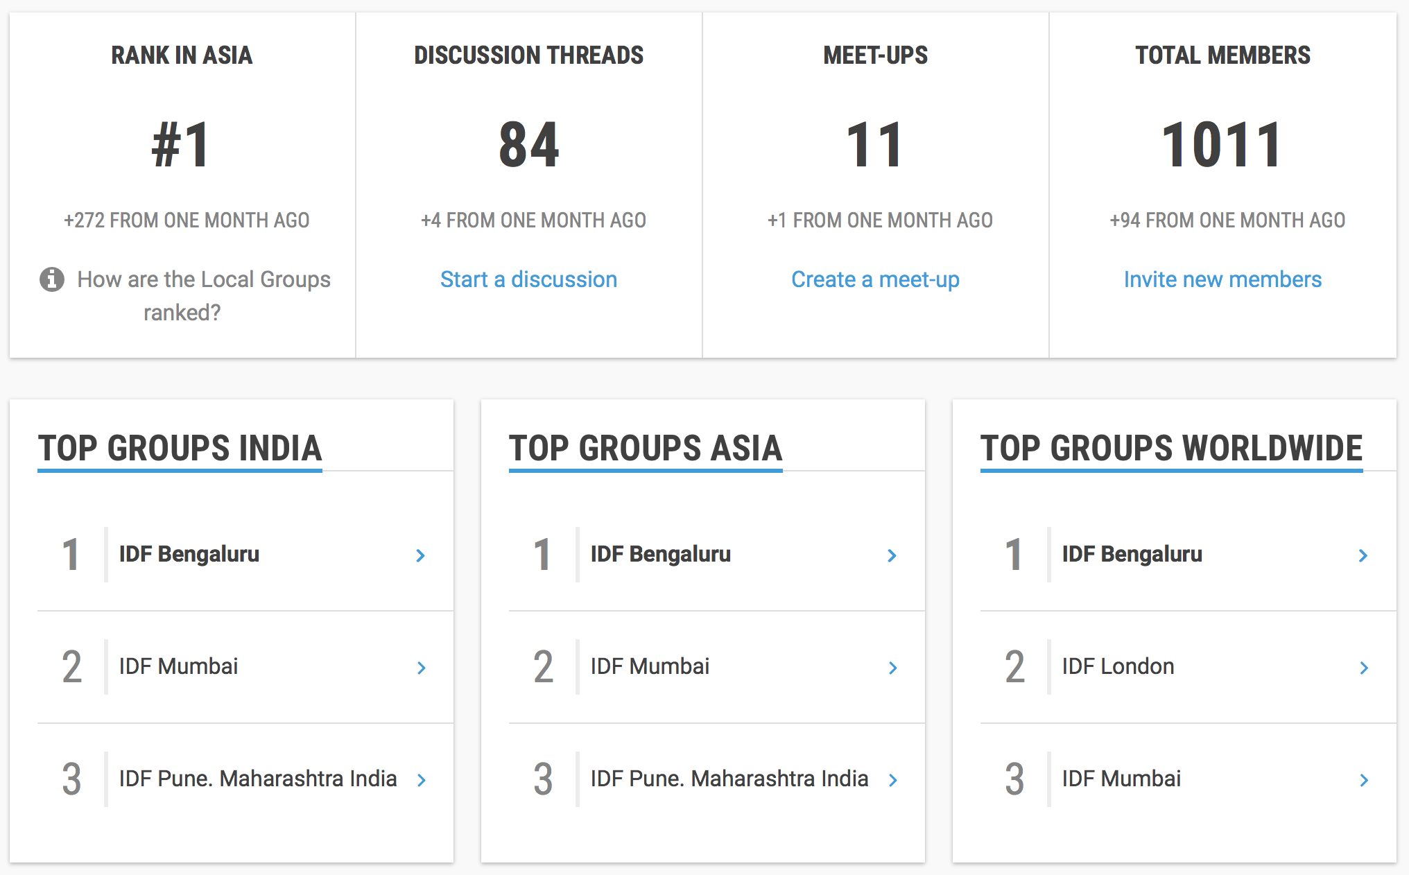The width and height of the screenshot is (1409, 875).
Task: Open chevron for IDF Bengaluru in India list
Action: tap(420, 555)
